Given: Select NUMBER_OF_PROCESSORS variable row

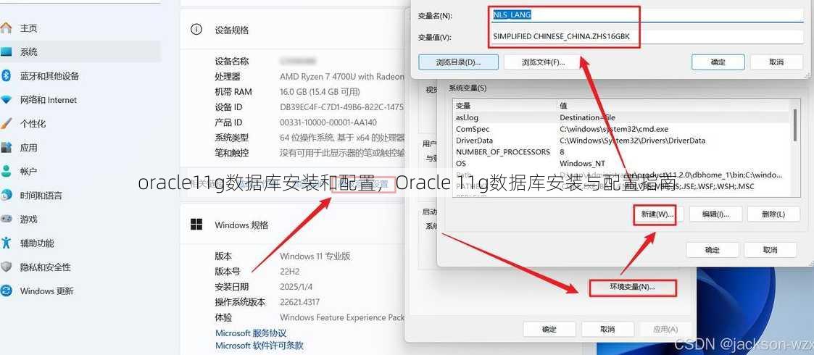Looking at the screenshot, I should [x=621, y=152].
